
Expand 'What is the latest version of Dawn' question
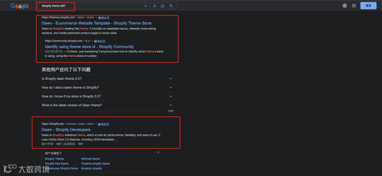(x=107, y=105)
